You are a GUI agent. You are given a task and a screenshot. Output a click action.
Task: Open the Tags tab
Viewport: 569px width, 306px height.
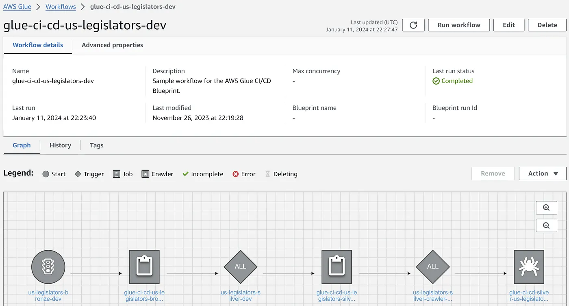point(96,145)
